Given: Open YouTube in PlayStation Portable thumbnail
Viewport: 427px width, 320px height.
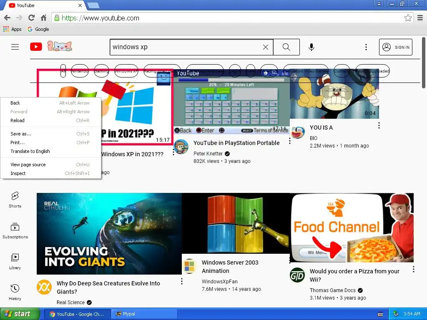Looking at the screenshot, I should [231, 102].
